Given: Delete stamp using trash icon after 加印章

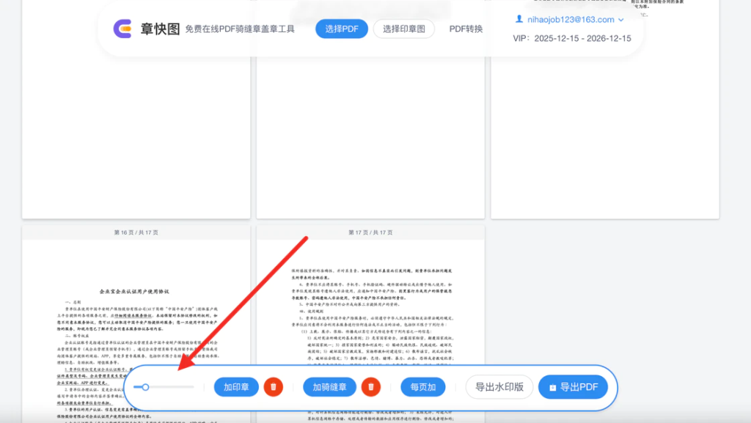Looking at the screenshot, I should (x=274, y=387).
